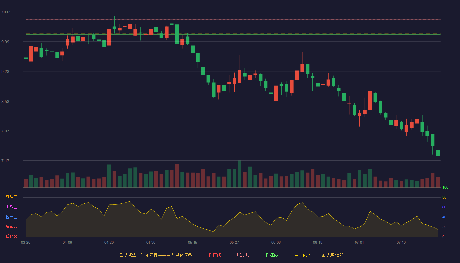
Task: Click the 05-15 date label
Action: pos(193,242)
